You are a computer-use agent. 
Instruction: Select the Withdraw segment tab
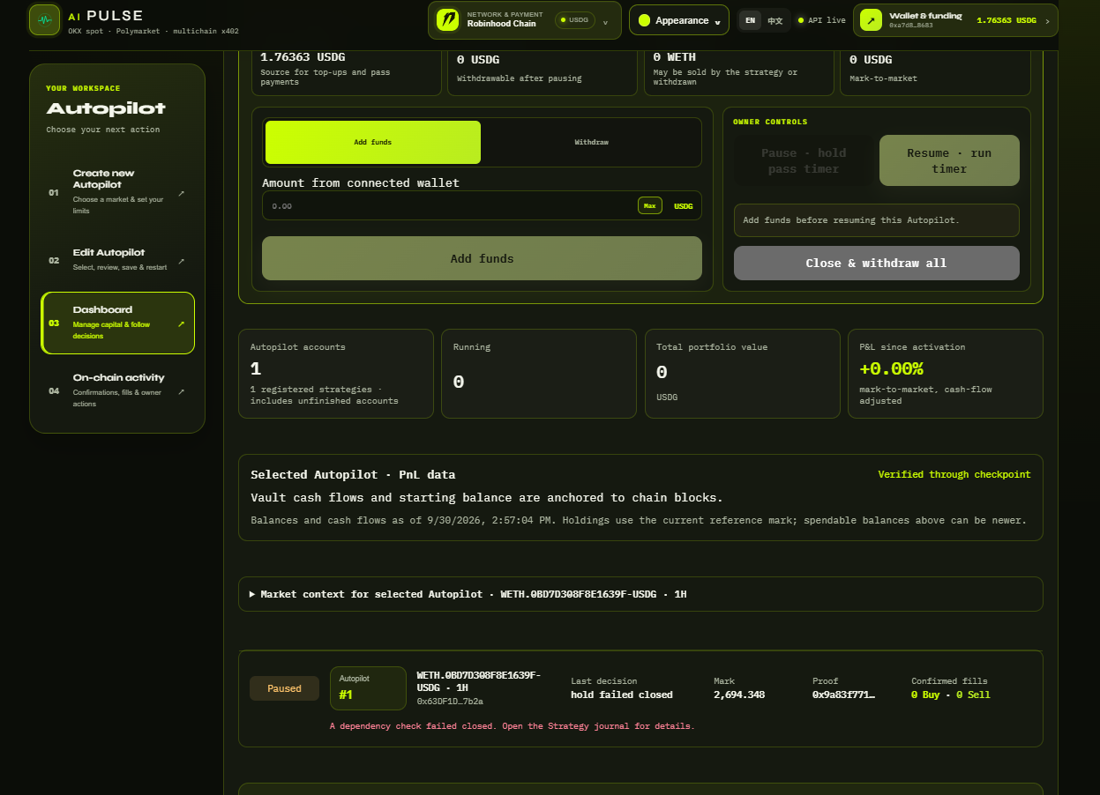(x=591, y=142)
